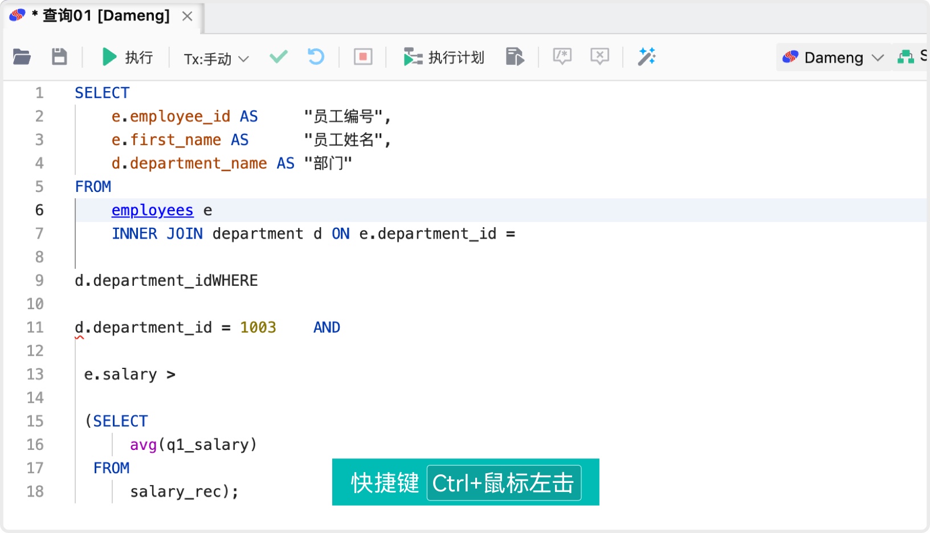Click the FROM keyword on line 5

click(x=93, y=186)
